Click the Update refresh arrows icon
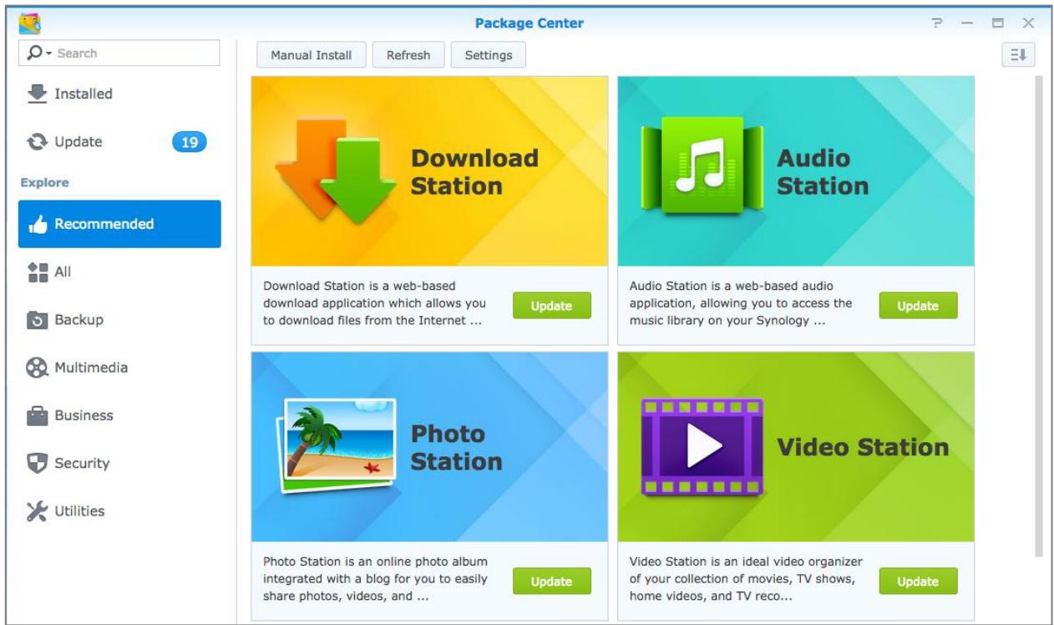The height and width of the screenshot is (625, 1054). pos(37,142)
